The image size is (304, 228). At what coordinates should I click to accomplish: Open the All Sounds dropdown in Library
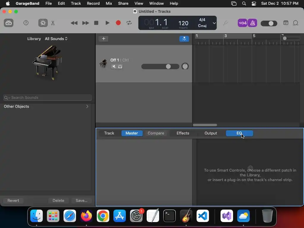[56, 39]
